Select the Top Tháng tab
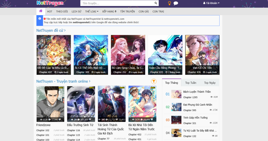268x141 pixels. 171,83
